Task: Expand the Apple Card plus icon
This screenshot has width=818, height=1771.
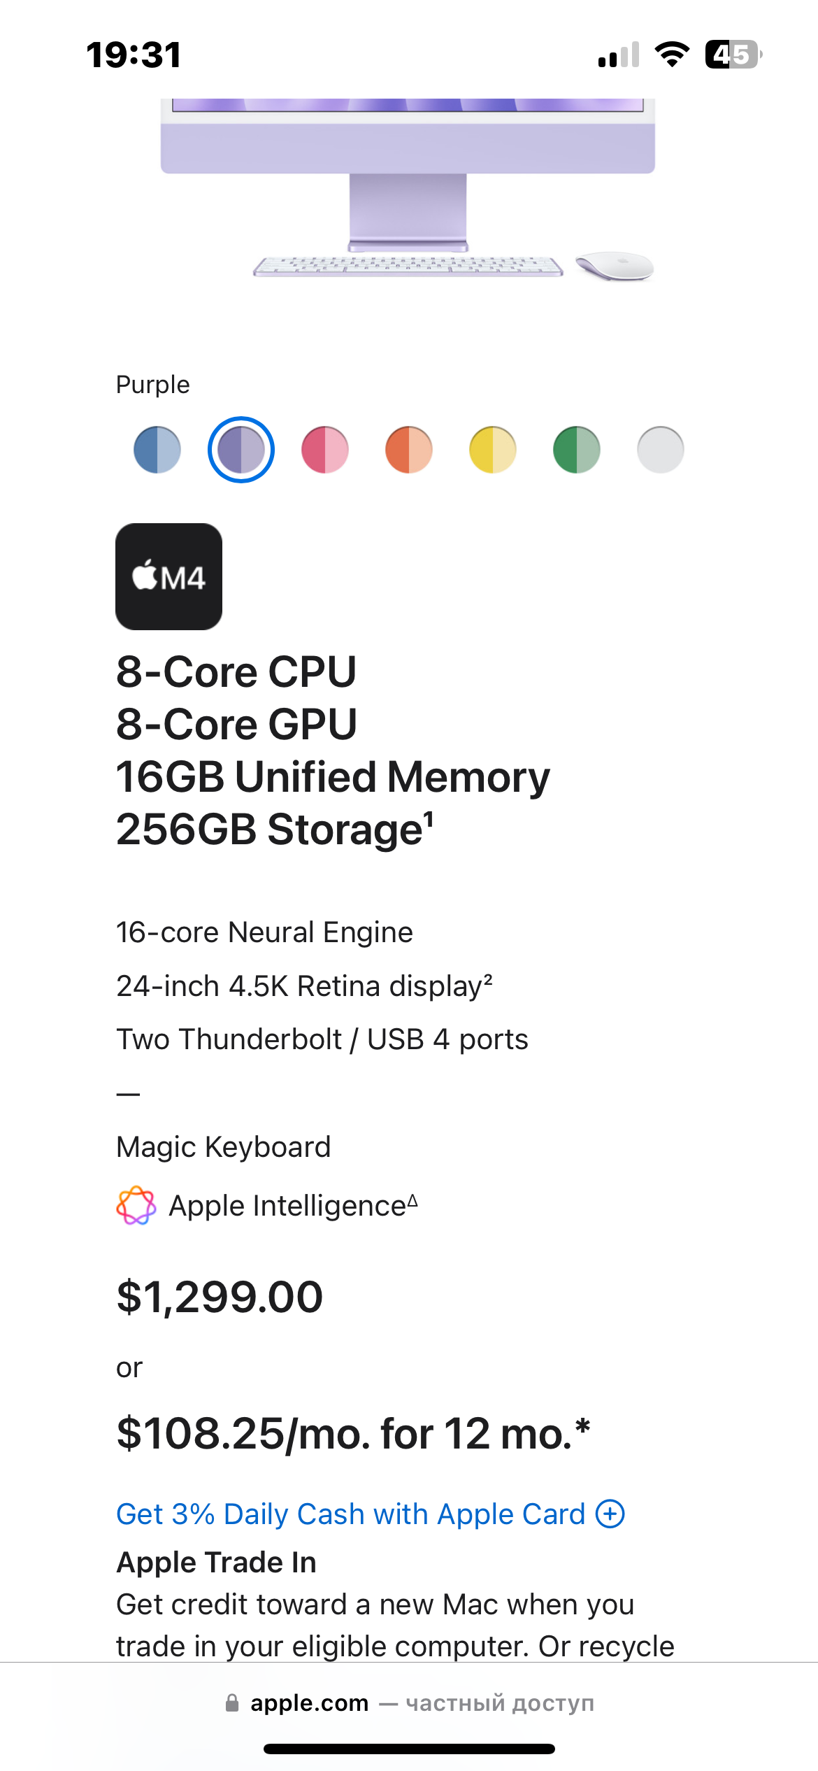Action: [x=610, y=1514]
